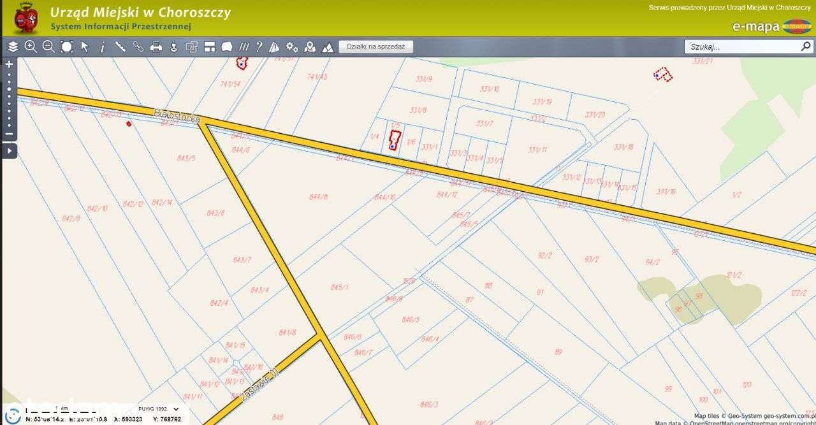Select the polygon drawing tool
The width and height of the screenshot is (816, 425).
click(227, 47)
